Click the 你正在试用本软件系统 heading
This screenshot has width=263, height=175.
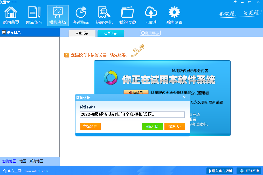pyautogui.click(x=169, y=79)
